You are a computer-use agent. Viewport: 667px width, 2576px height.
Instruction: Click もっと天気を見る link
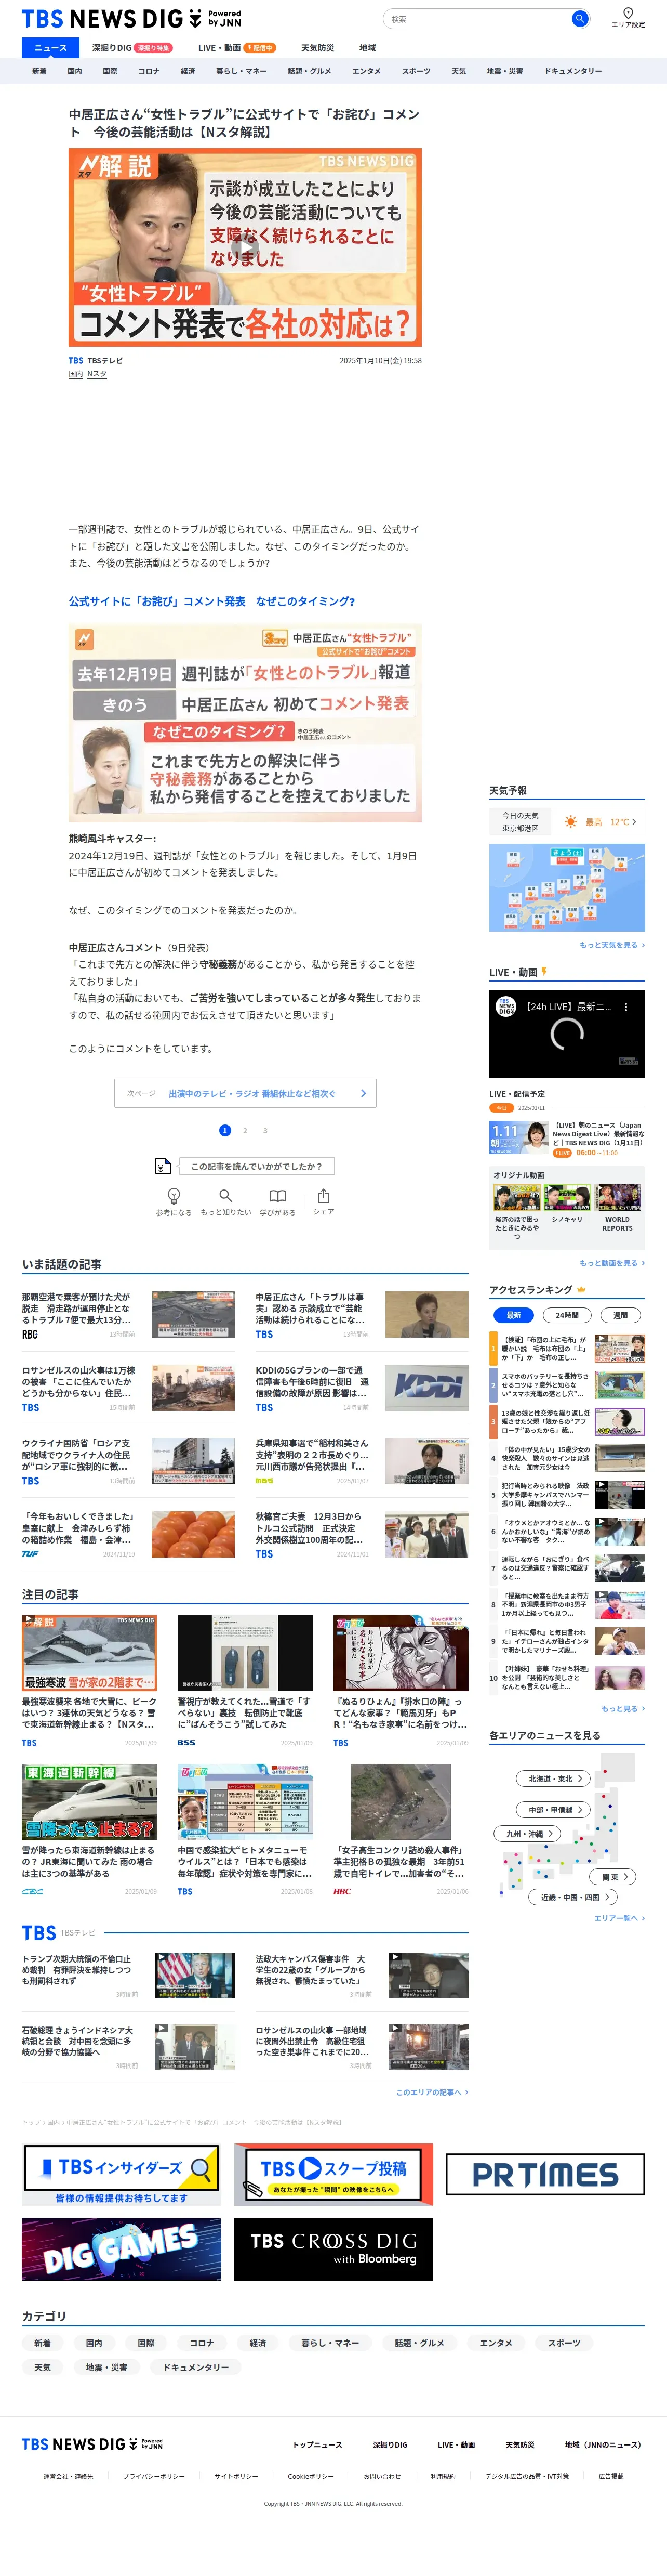click(x=611, y=944)
